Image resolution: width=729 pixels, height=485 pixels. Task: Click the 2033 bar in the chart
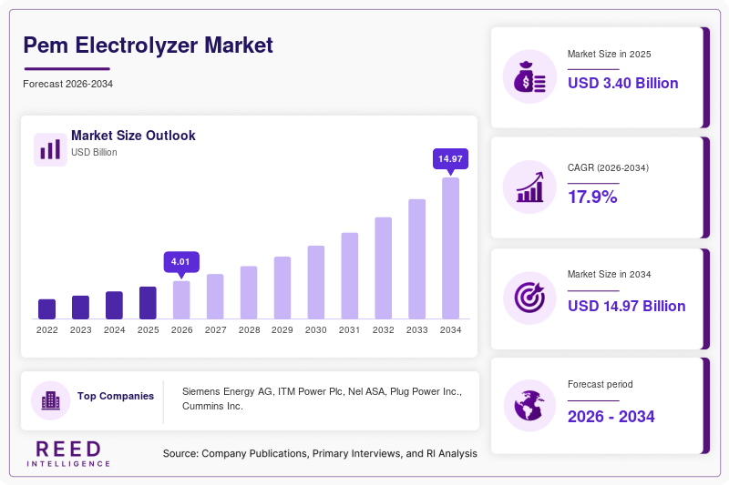[x=417, y=259]
